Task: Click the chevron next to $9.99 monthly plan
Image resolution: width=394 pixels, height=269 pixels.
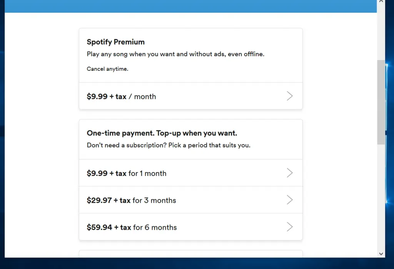Action: (290, 96)
